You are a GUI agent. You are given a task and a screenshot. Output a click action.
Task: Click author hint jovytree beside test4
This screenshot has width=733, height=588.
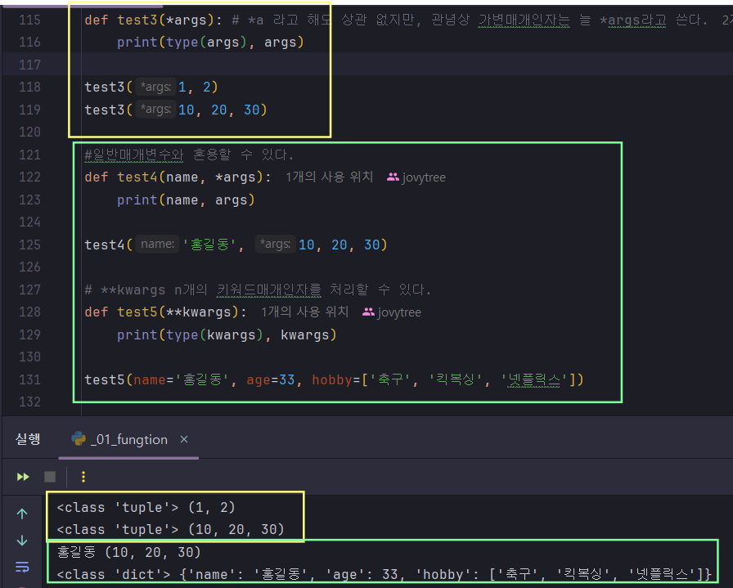(x=424, y=177)
